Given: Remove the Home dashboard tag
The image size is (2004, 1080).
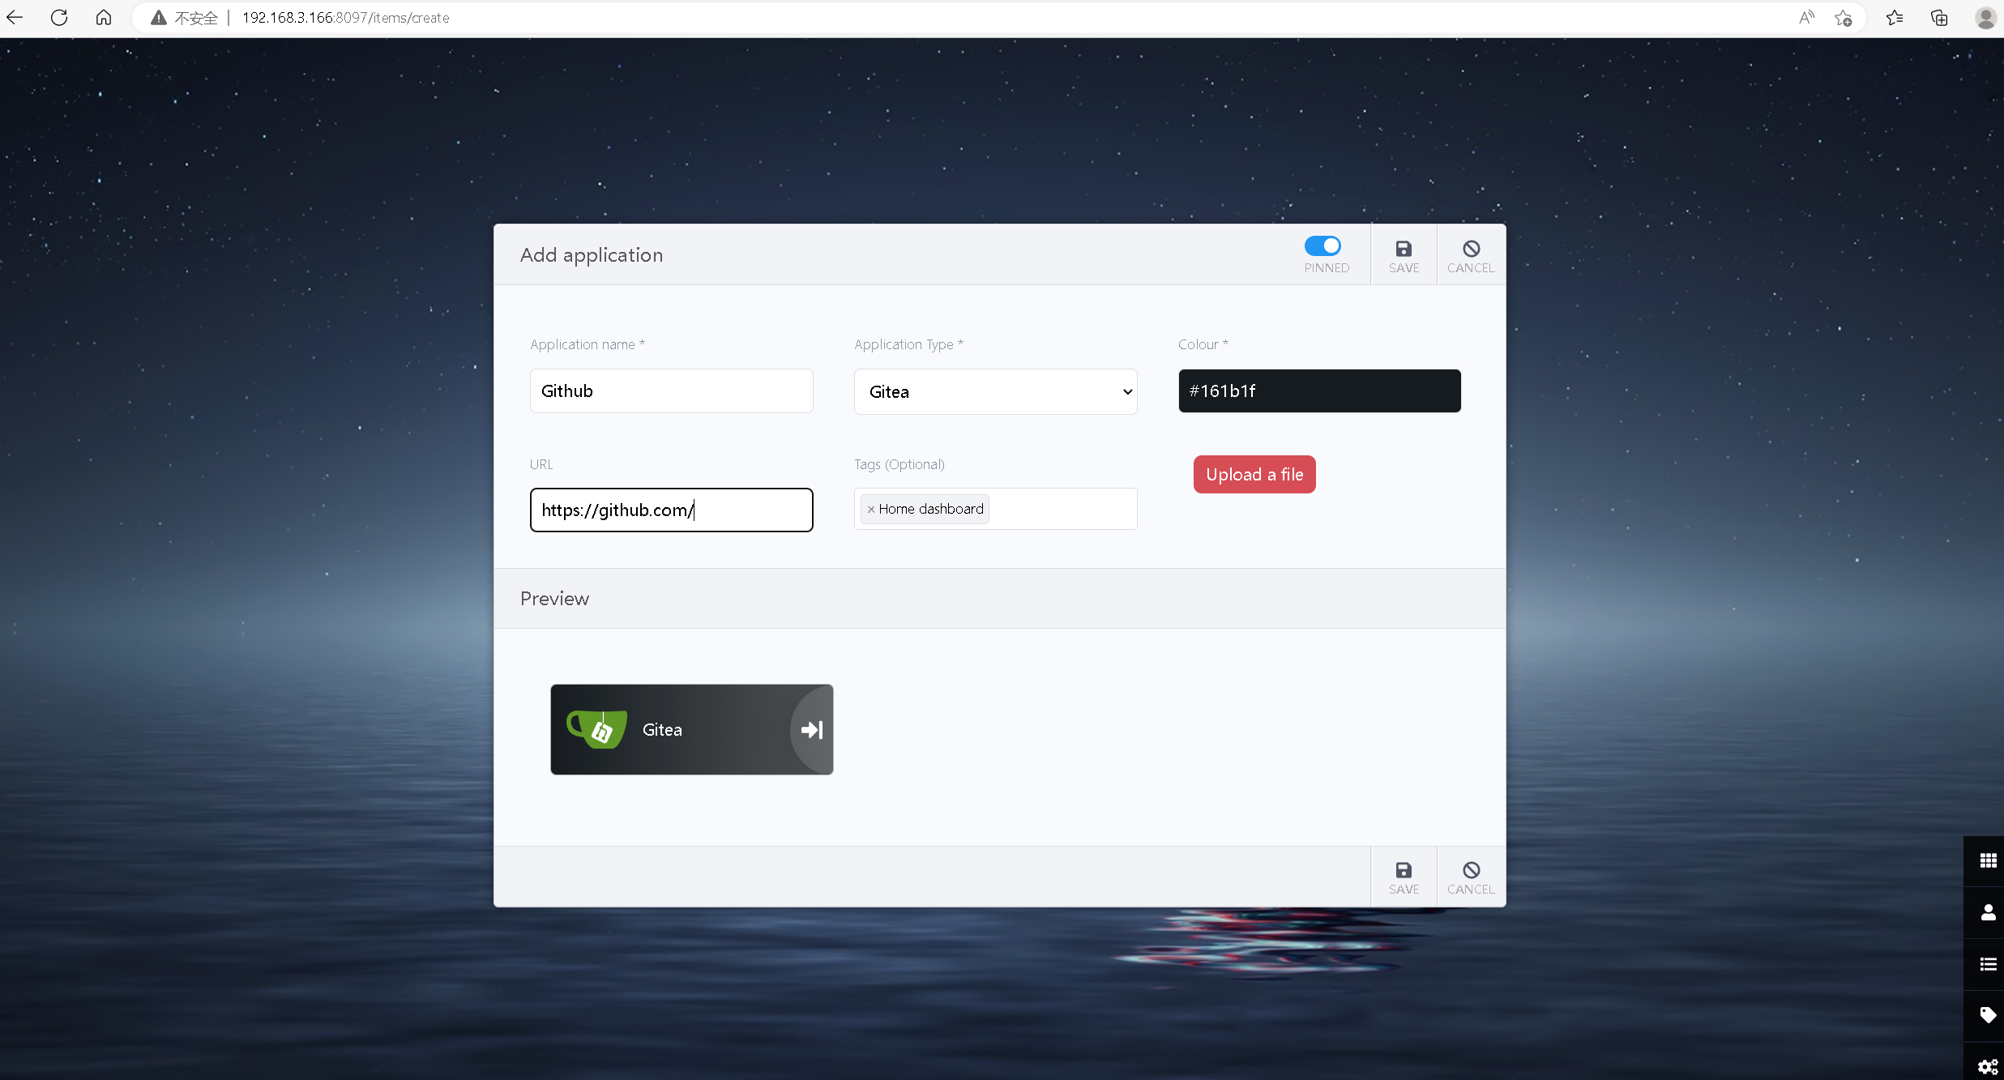Looking at the screenshot, I should 870,510.
